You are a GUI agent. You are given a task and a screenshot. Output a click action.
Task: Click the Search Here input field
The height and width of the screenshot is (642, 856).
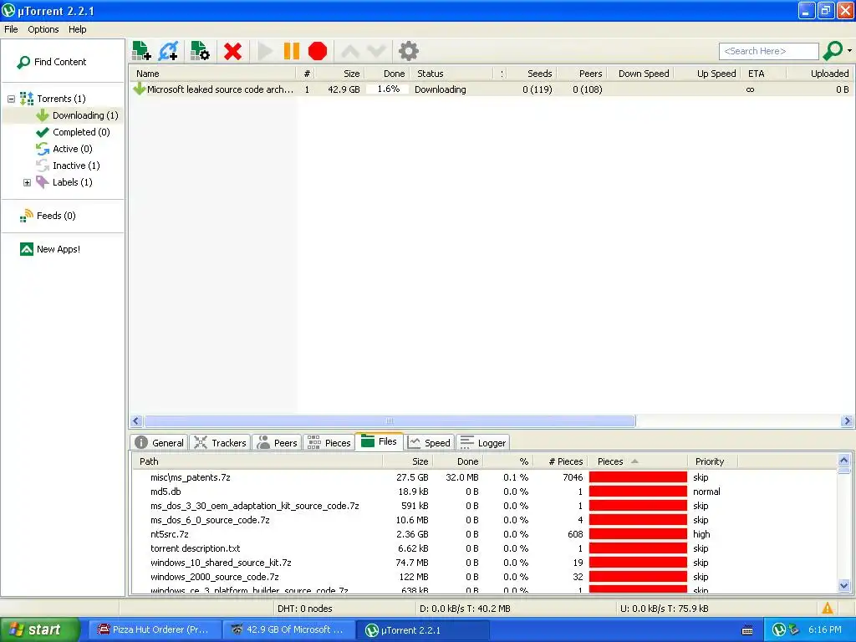click(x=769, y=51)
